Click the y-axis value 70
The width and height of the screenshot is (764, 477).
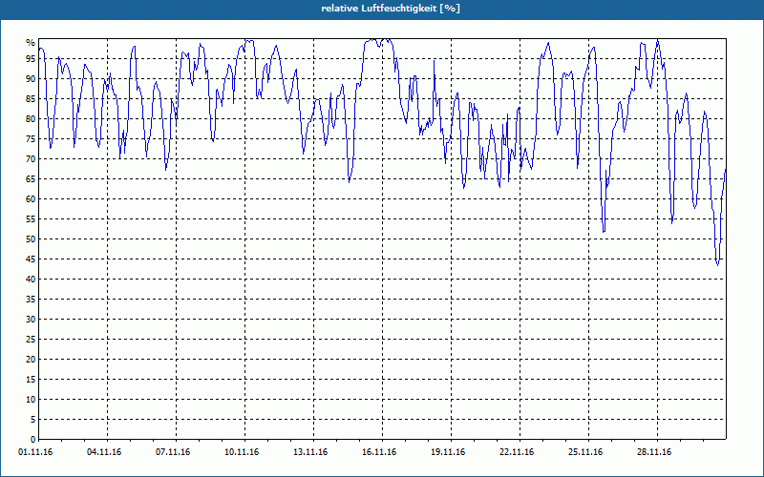(31, 158)
